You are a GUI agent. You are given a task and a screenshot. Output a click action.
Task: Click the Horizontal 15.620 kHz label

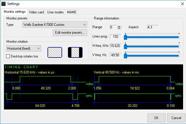point(29,72)
